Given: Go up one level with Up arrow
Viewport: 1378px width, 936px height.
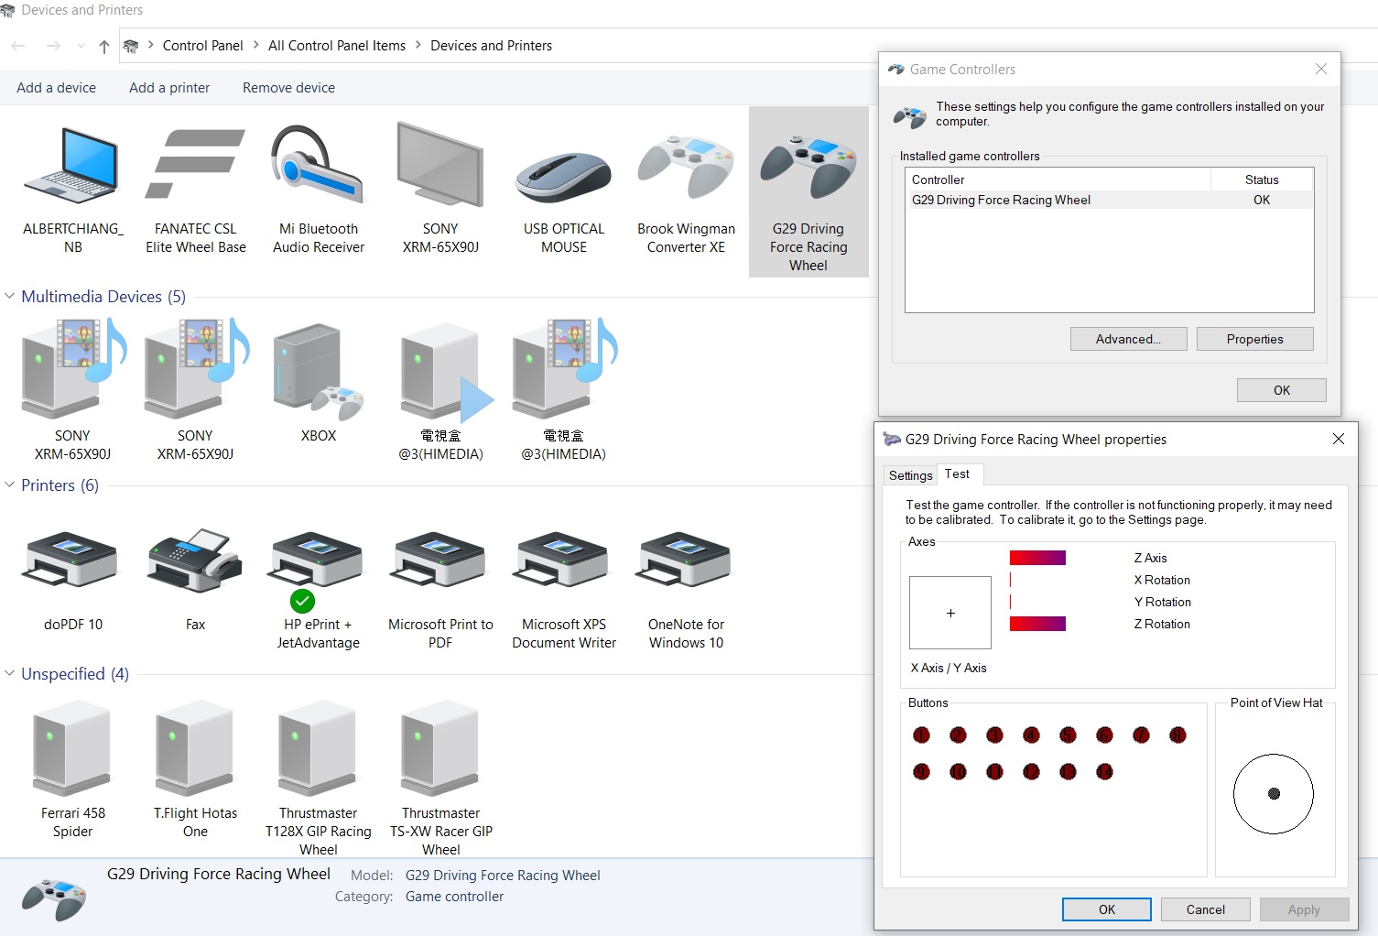Looking at the screenshot, I should 103,46.
